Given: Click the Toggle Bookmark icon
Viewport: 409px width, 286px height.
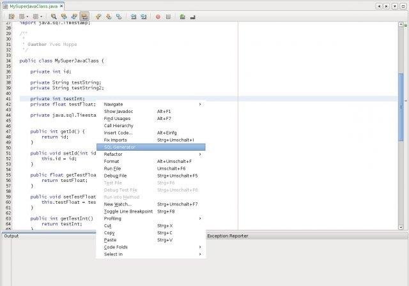Looking at the screenshot, I should coord(119,17).
